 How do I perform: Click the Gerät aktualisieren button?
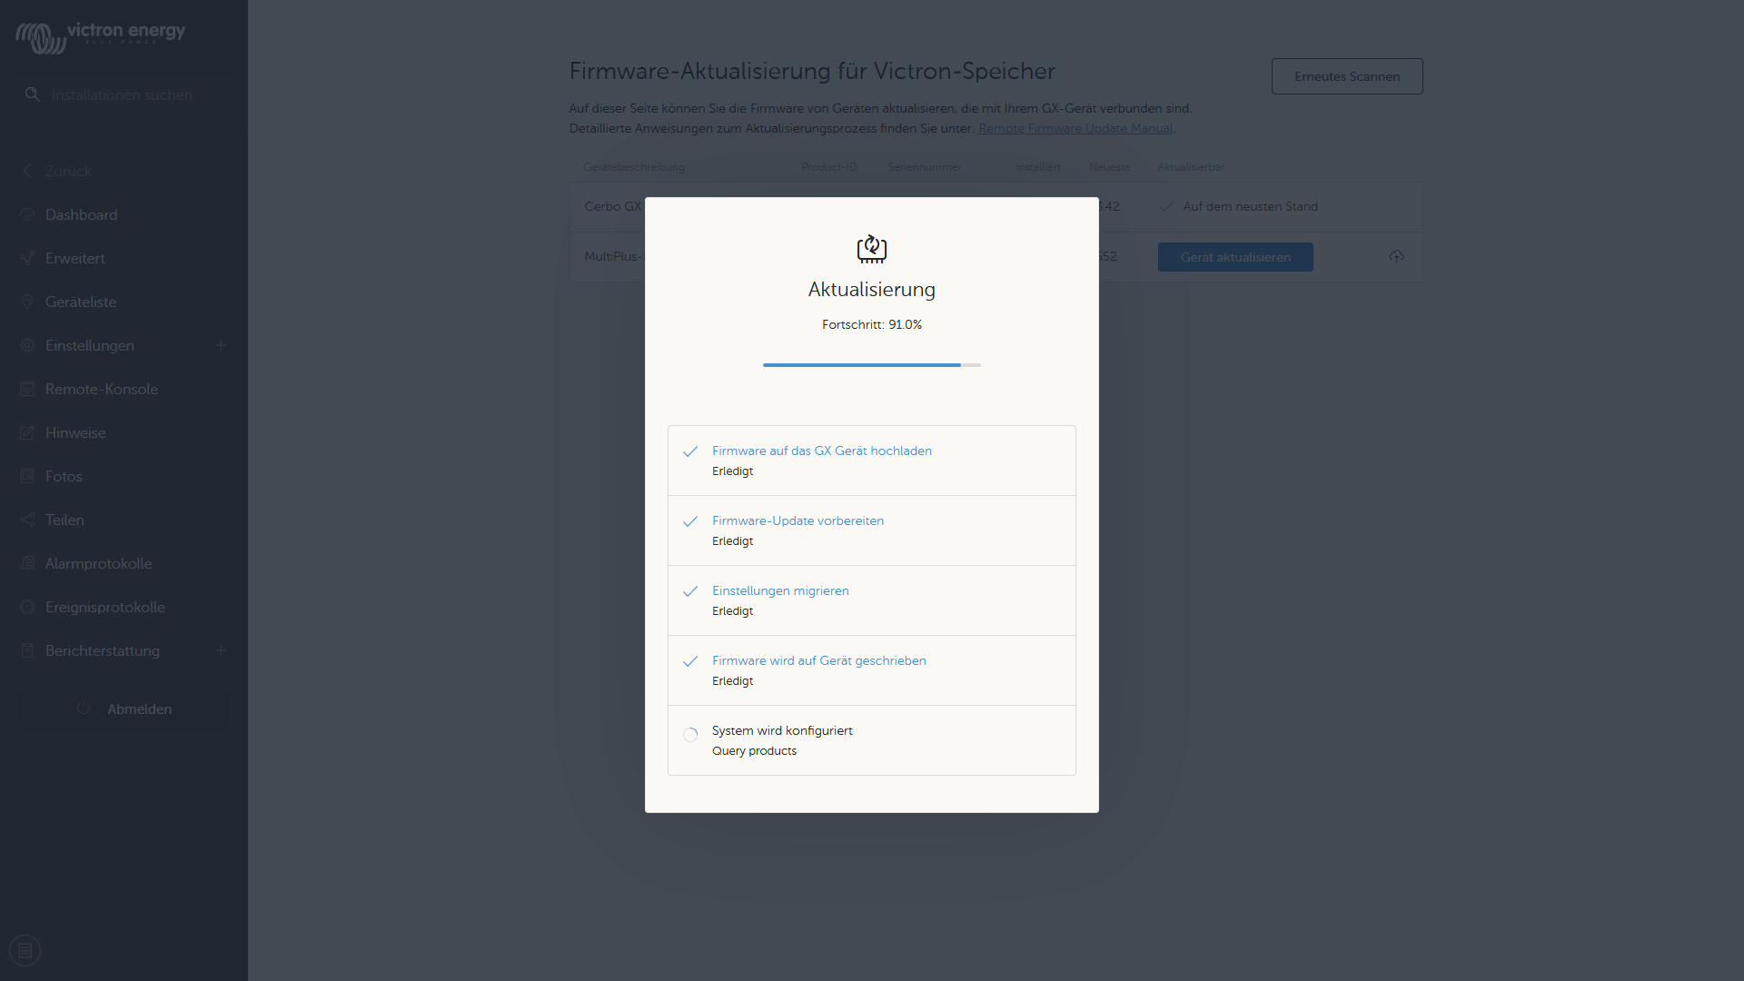(1235, 257)
